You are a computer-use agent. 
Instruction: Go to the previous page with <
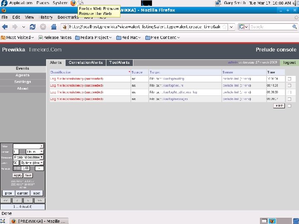(17, 201)
